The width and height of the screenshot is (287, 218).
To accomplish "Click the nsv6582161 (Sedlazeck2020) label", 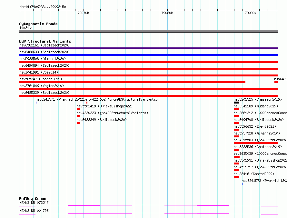I will 45,45.
